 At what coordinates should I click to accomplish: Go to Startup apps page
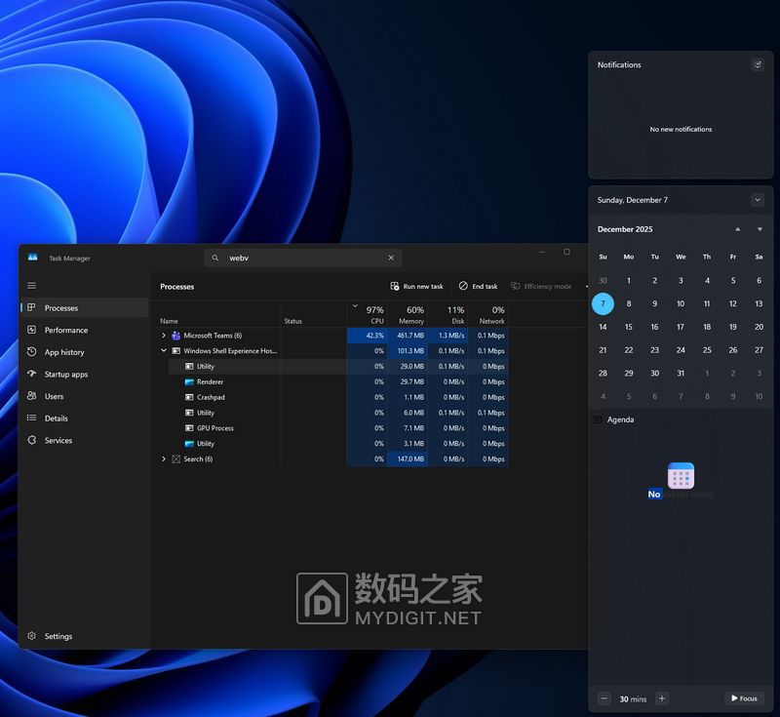click(85, 375)
